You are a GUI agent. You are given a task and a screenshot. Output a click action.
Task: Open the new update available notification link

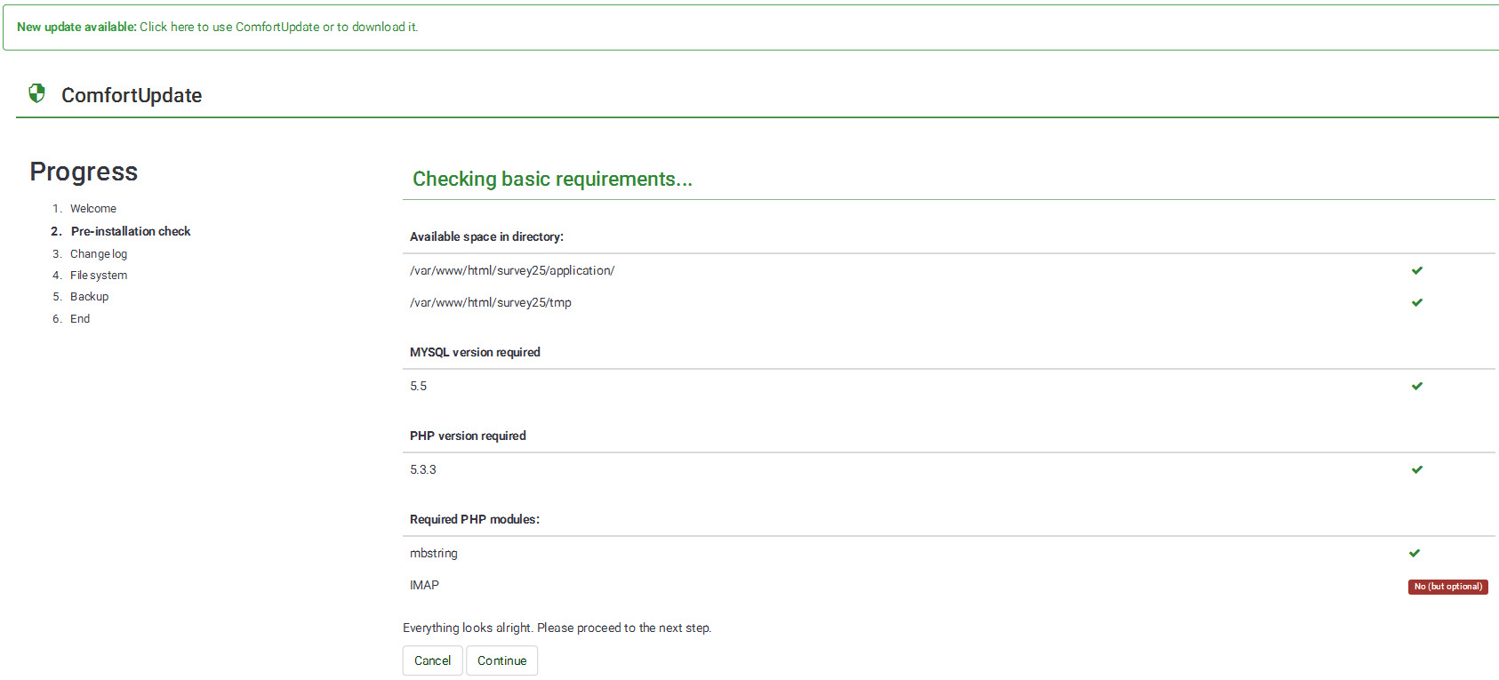pyautogui.click(x=278, y=28)
